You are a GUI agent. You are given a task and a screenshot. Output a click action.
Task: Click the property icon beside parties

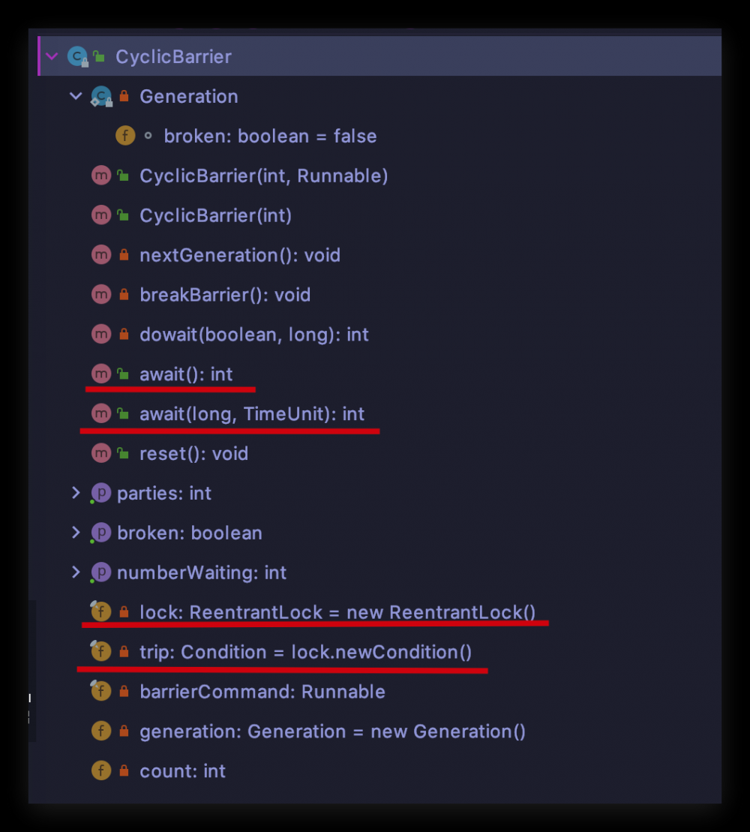tap(100, 493)
